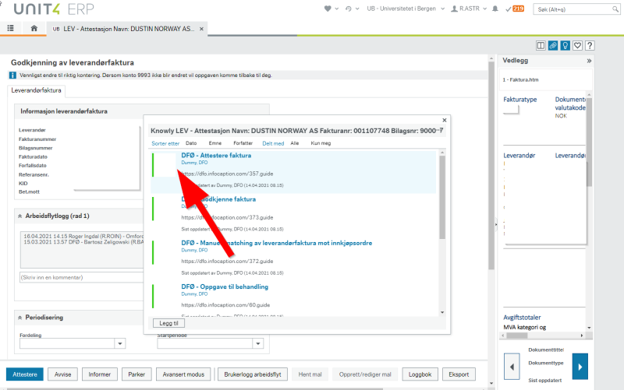The image size is (624, 390).
Task: Click the Attestere button
Action: pyautogui.click(x=25, y=374)
